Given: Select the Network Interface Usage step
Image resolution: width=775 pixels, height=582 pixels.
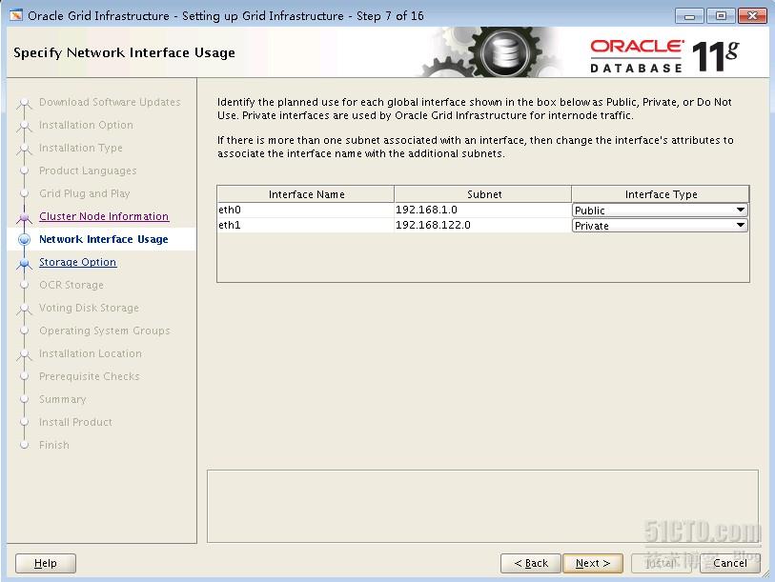Looking at the screenshot, I should click(x=103, y=239).
